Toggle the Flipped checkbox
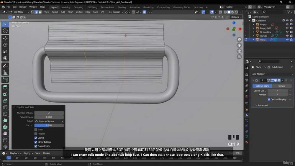 (36, 134)
